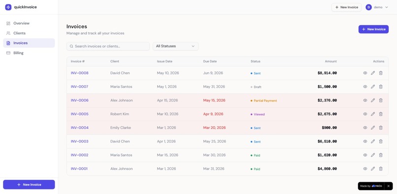
Task: View invoice INV-0002 using the eye icon
Action: pyautogui.click(x=365, y=155)
